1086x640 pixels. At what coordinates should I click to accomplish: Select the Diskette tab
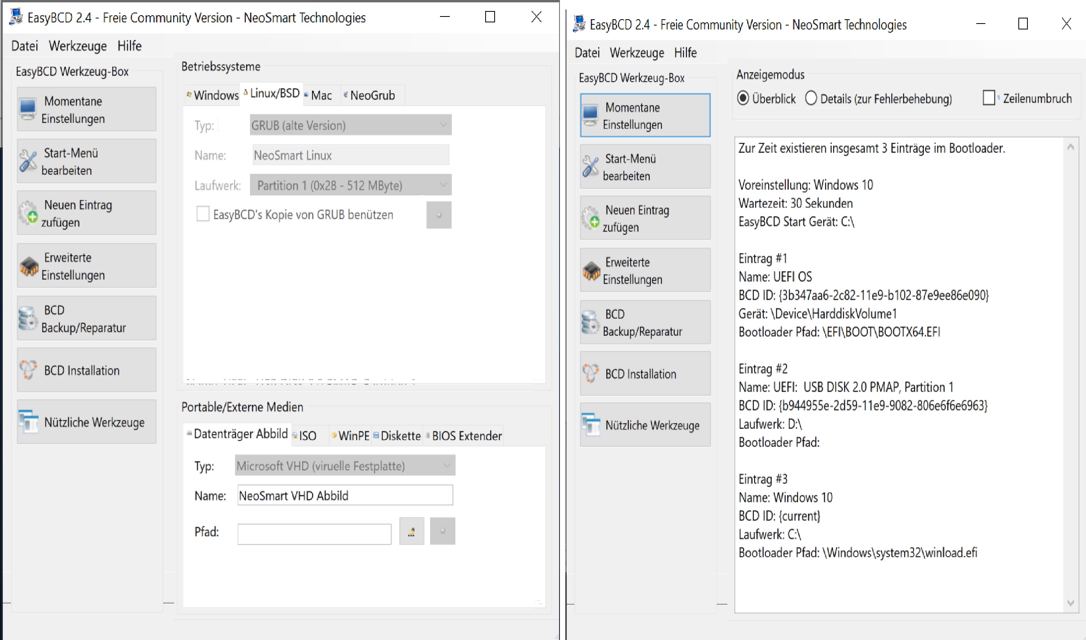click(397, 435)
